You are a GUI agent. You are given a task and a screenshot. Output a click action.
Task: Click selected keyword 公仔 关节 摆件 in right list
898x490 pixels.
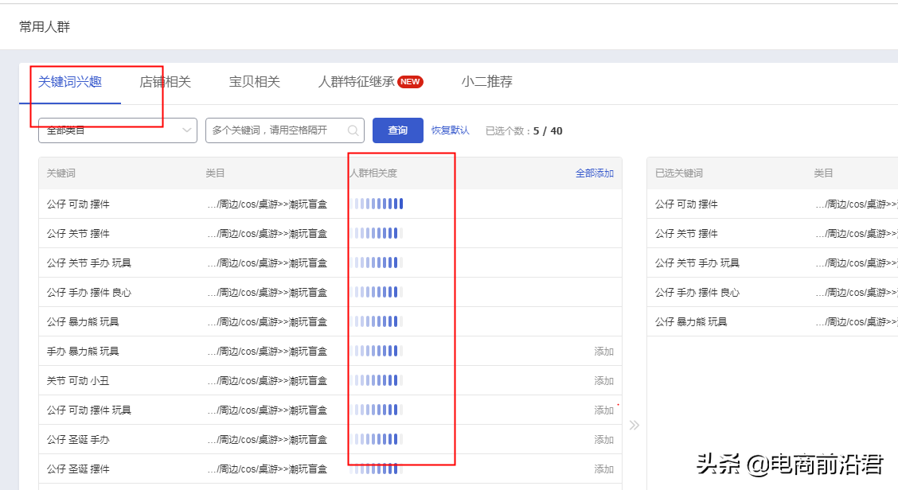686,234
